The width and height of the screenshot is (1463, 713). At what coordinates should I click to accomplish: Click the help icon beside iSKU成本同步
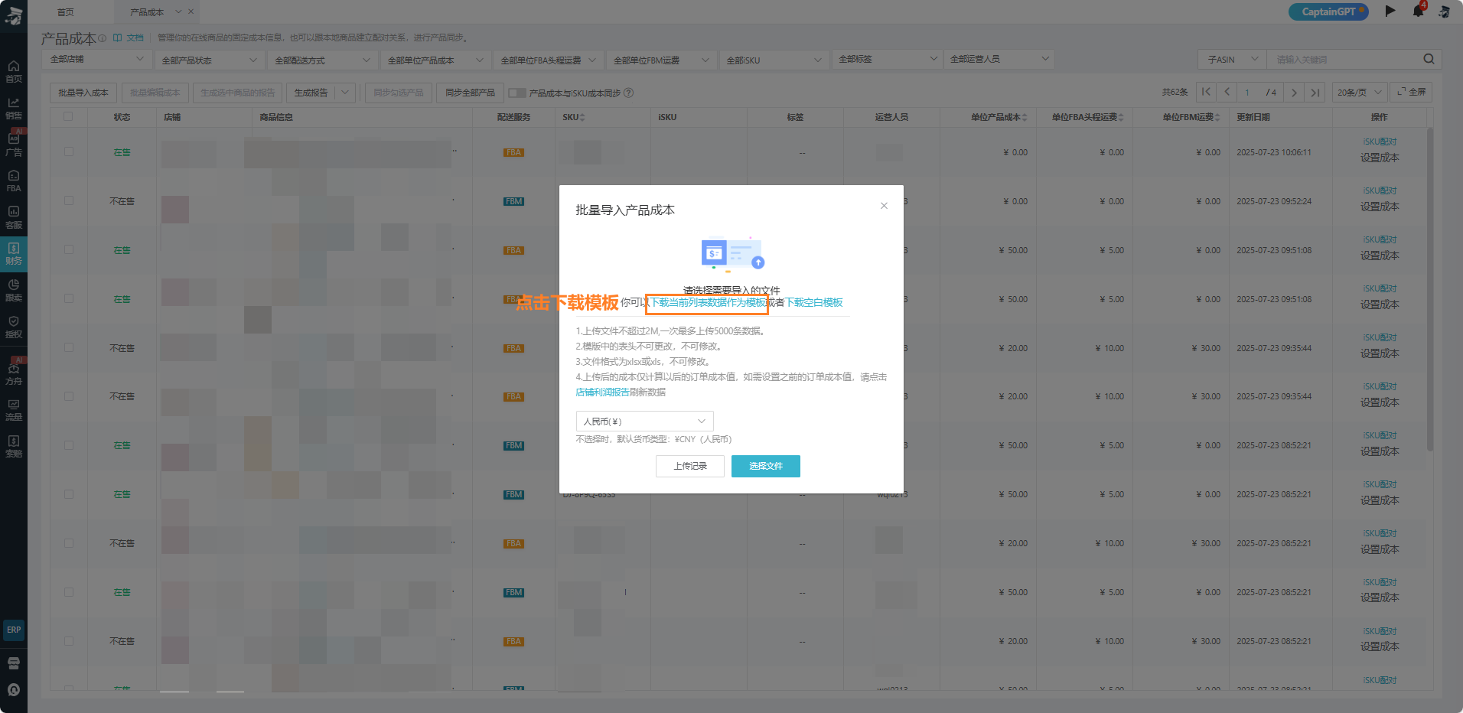point(629,93)
